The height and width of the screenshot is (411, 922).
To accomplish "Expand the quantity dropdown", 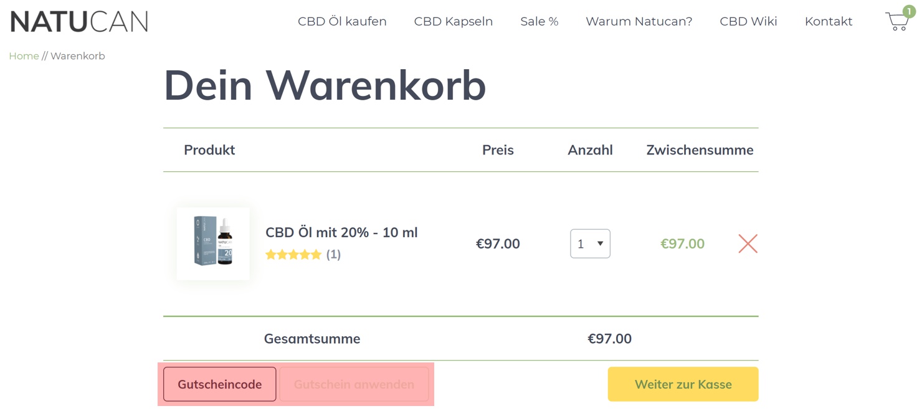I will click(x=590, y=243).
